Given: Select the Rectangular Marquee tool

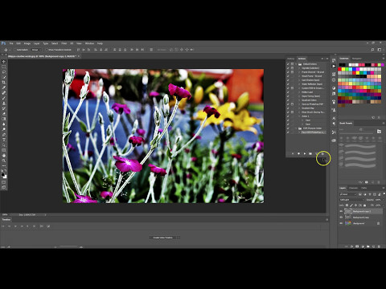Looking at the screenshot, I should (4, 67).
